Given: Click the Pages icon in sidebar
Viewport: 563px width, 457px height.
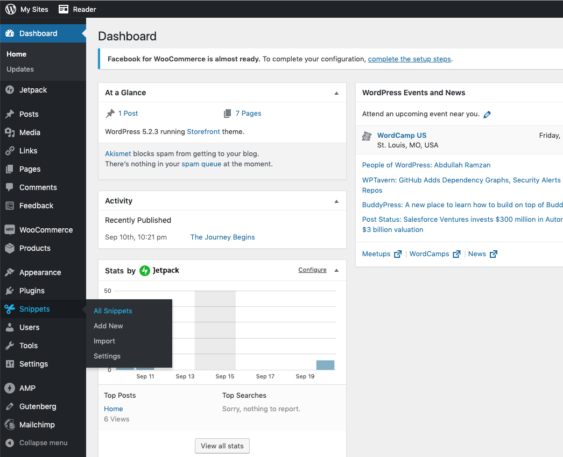Looking at the screenshot, I should tap(10, 169).
